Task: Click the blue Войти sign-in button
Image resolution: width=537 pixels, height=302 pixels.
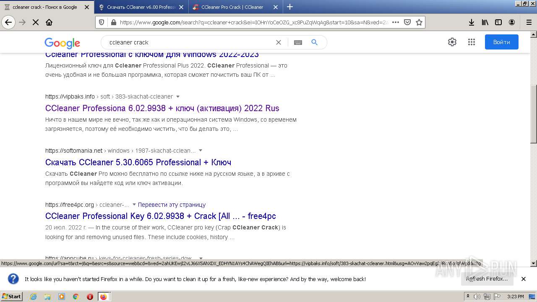Action: (501, 42)
